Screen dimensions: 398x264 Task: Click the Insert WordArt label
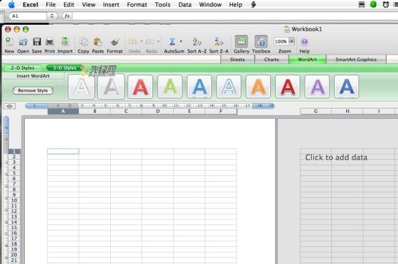33,76
